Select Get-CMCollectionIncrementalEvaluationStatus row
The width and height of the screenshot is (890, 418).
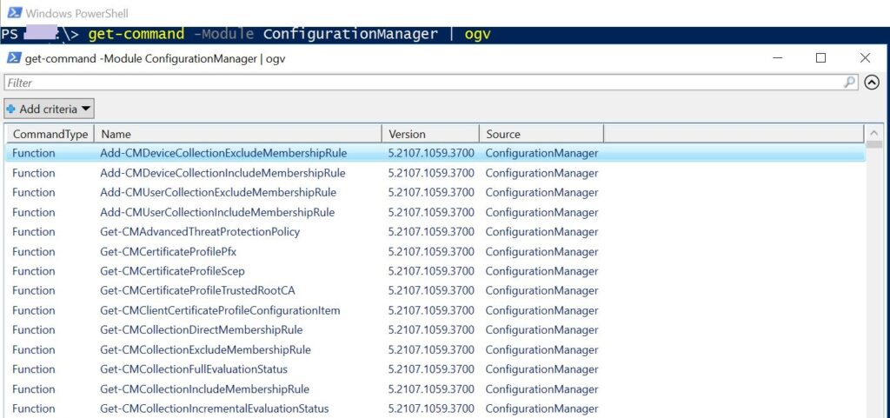pyautogui.click(x=435, y=408)
